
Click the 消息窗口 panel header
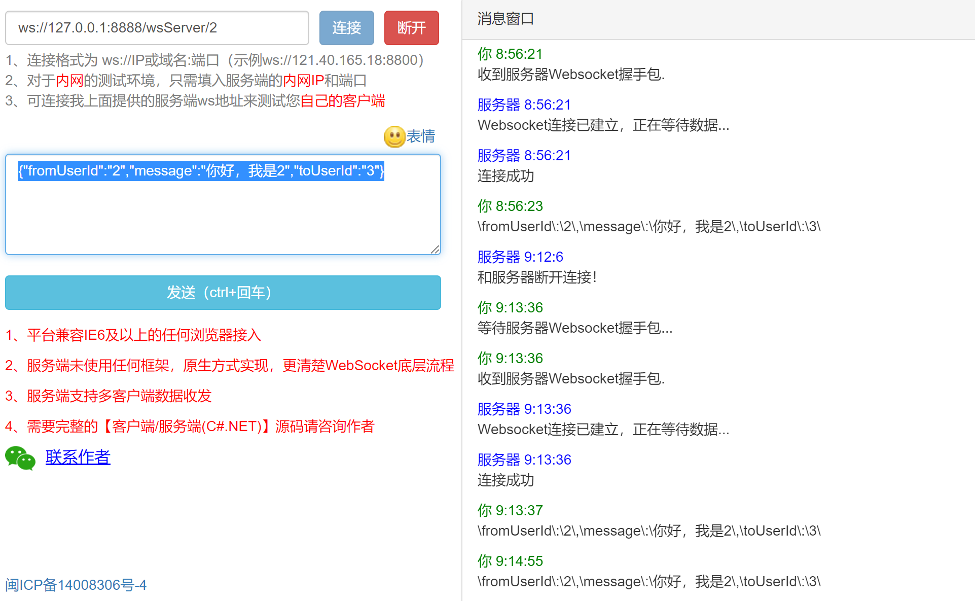click(x=505, y=19)
